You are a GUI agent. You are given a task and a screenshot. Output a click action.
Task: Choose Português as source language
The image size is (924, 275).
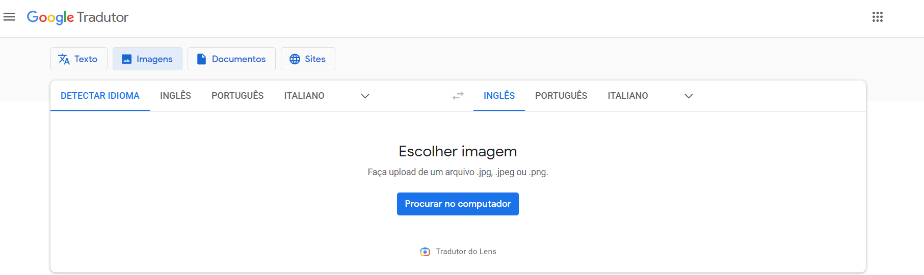point(237,96)
